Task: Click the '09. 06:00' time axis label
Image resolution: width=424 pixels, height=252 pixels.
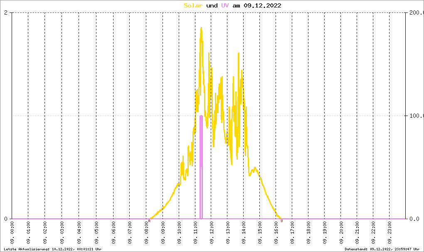Action: click(113, 232)
